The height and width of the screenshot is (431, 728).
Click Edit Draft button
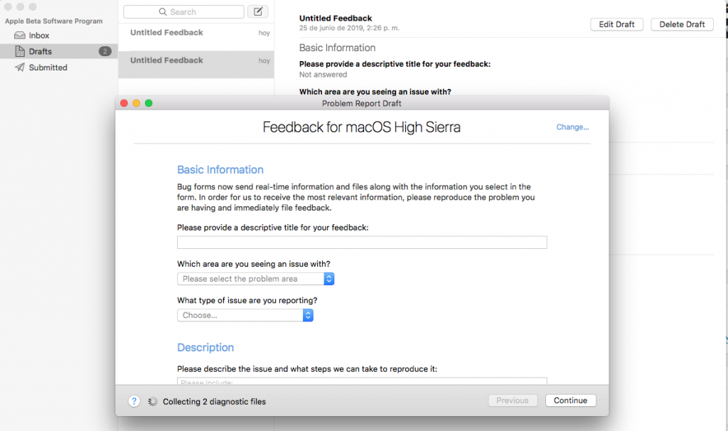[616, 24]
